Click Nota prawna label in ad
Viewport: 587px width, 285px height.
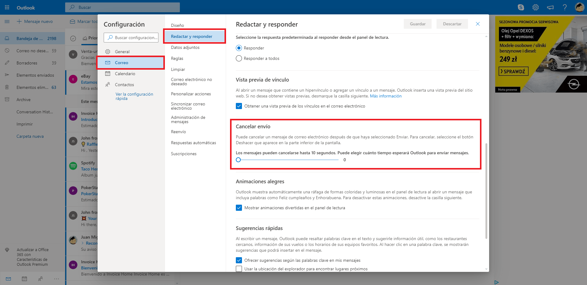click(x=507, y=90)
